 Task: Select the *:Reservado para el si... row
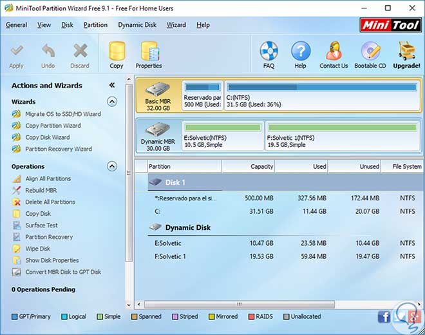point(279,198)
